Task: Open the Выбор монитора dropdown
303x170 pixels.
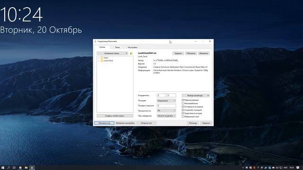Action: 196,95
